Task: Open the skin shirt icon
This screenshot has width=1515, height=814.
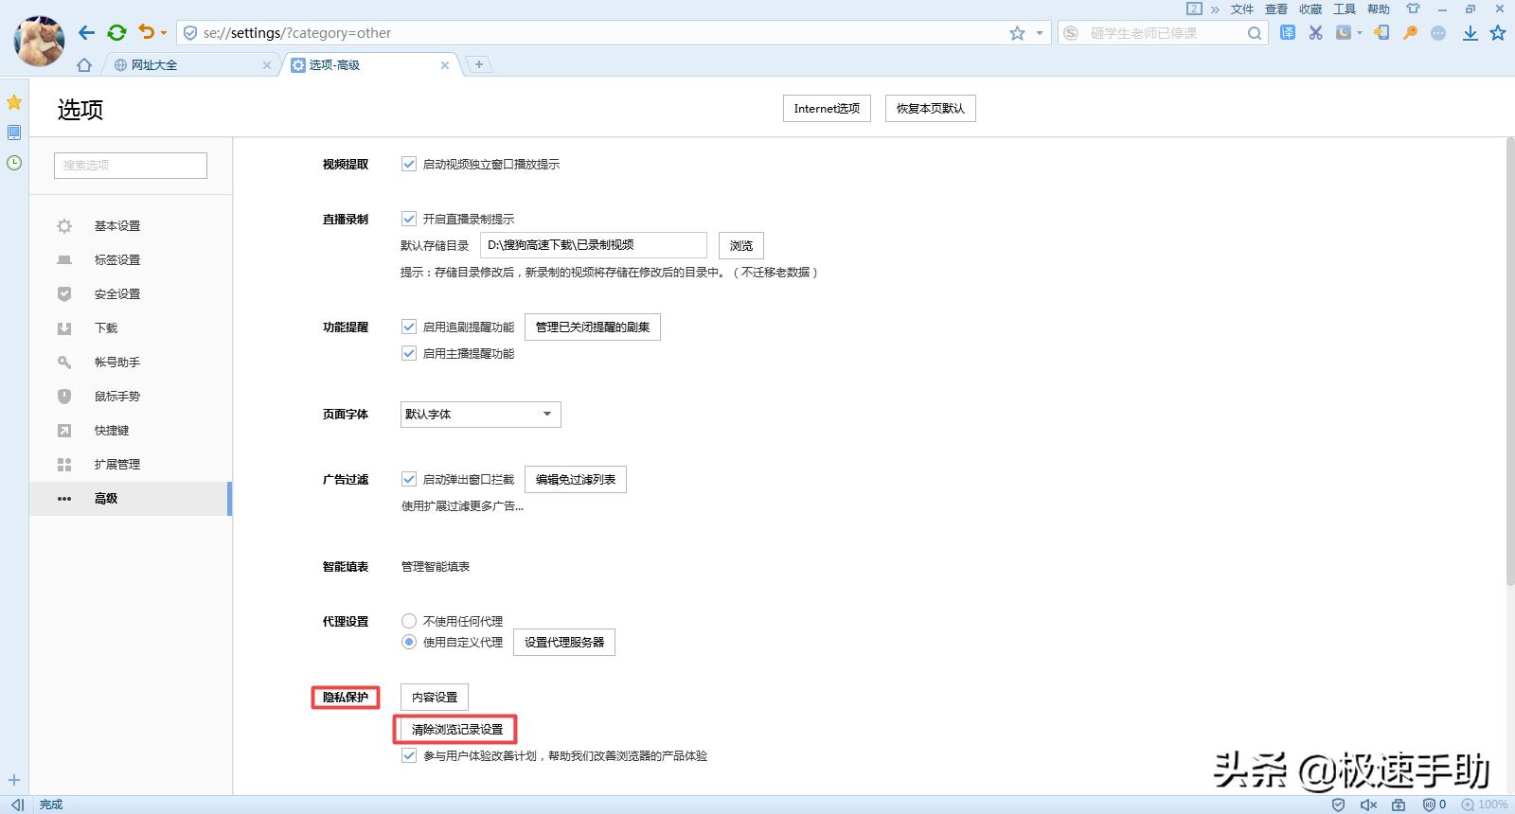Action: (1413, 9)
